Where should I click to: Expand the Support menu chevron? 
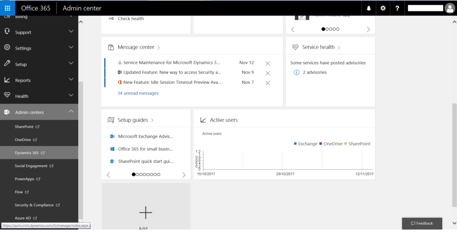coord(71,32)
